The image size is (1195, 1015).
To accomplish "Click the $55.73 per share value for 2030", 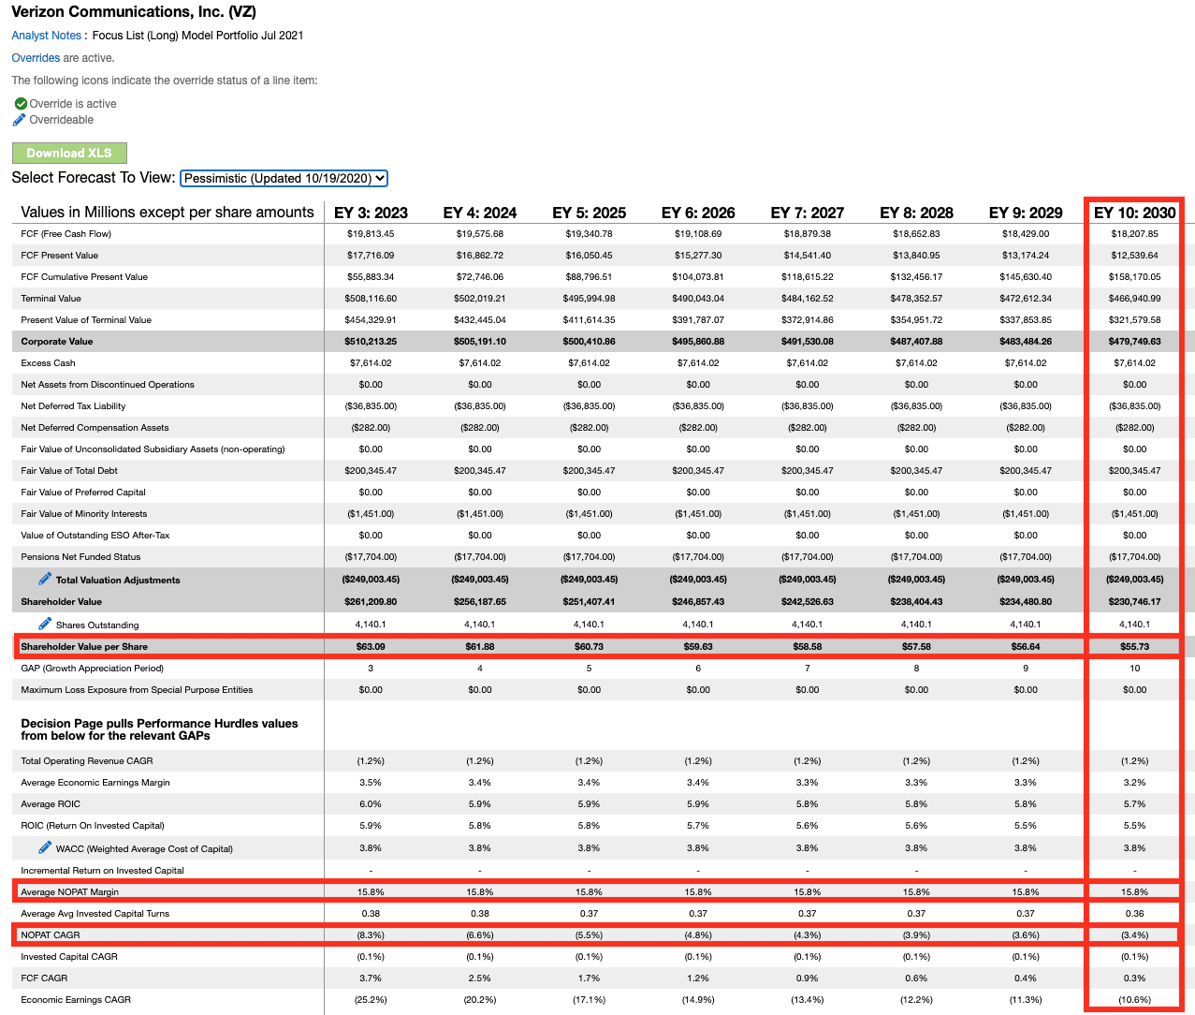I will pos(1134,647).
